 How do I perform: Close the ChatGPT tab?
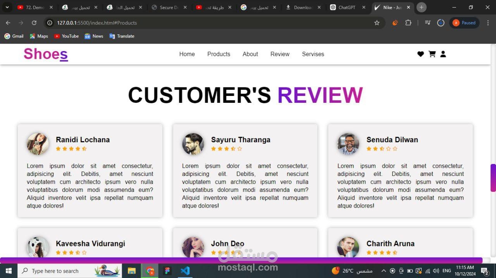click(x=364, y=7)
